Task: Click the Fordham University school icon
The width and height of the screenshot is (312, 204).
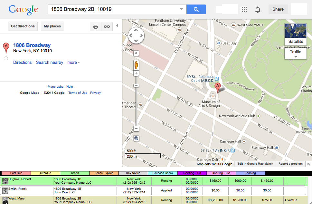Action: (179, 30)
